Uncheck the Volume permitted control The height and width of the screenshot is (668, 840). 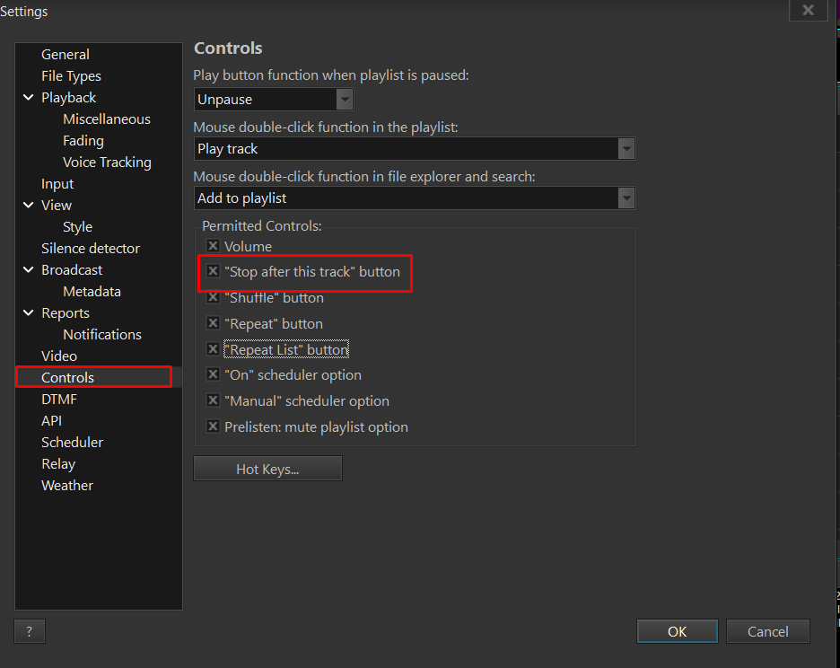(x=213, y=246)
